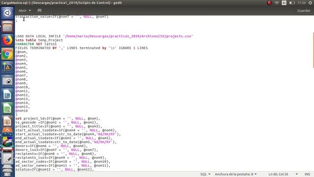314x177 pixels.
Task: Click the end_actual_isodate str_to_date line
Action: click(66, 142)
